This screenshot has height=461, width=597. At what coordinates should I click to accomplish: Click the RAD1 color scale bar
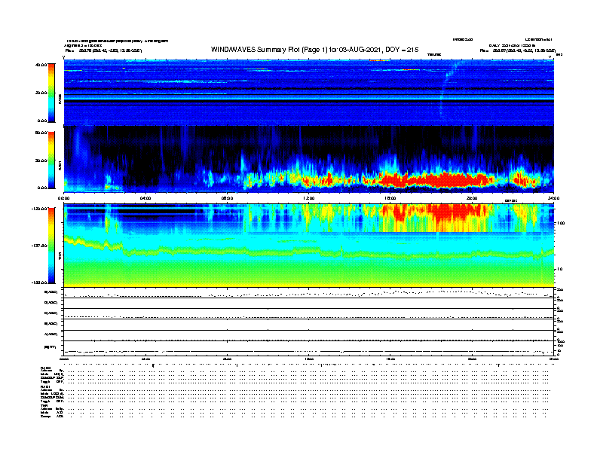click(x=51, y=160)
